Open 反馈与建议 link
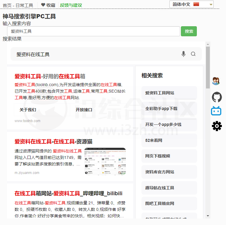The image size is (226, 225). coord(71,5)
